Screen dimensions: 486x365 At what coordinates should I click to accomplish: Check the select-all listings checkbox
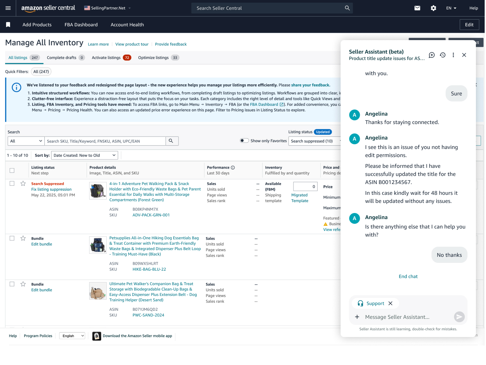12,171
